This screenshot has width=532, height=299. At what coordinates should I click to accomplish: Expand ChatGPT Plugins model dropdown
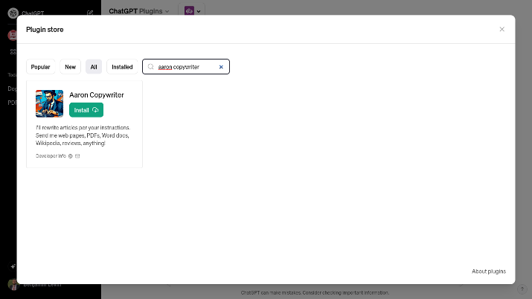[x=139, y=11]
